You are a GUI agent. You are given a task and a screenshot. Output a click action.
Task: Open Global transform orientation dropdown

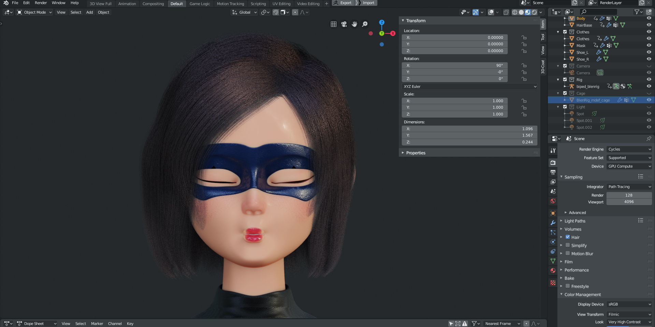pyautogui.click(x=244, y=12)
